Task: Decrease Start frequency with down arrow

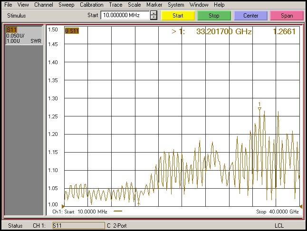Action: [x=153, y=18]
